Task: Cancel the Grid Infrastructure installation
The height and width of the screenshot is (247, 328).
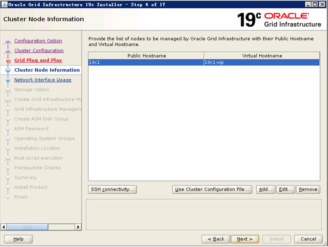Action: [x=308, y=239]
